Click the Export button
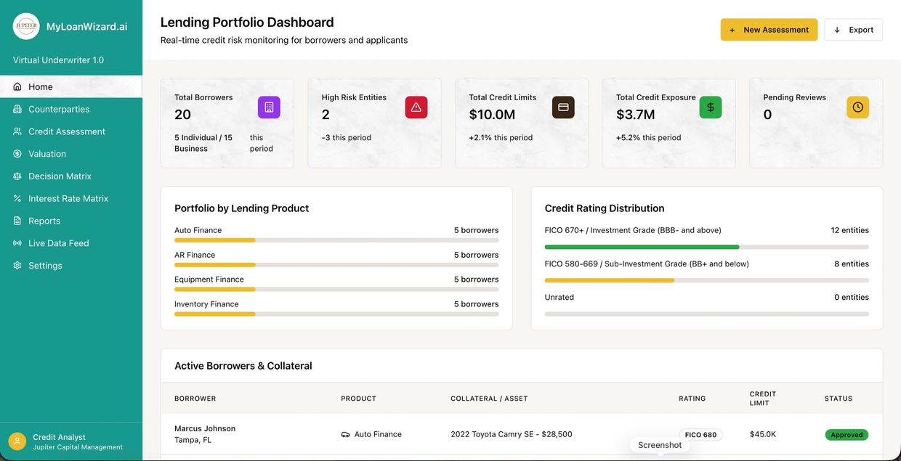 853,30
